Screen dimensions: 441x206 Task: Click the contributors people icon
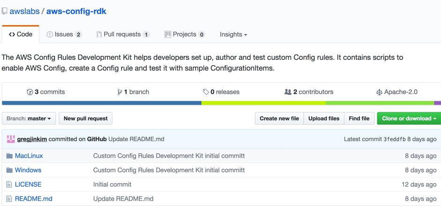288,92
